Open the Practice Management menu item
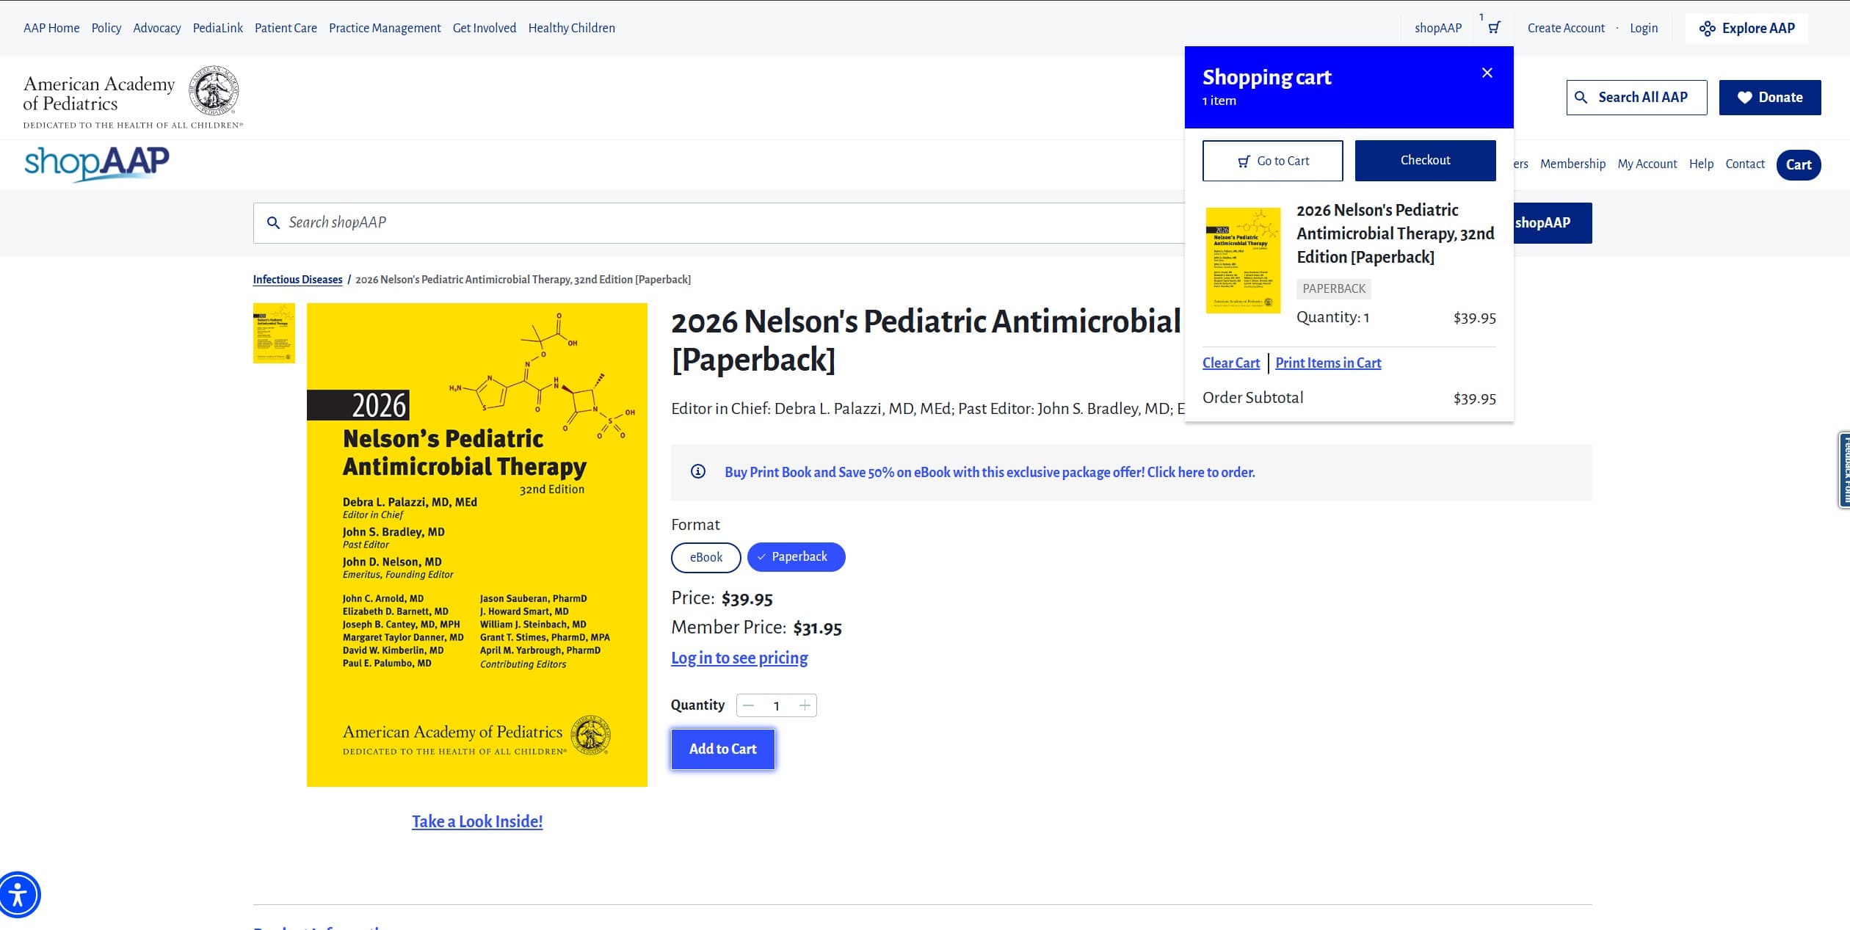Viewport: 1850px width, 930px height. (385, 28)
